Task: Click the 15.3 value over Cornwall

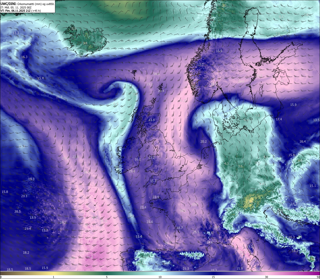Action: 153,181
